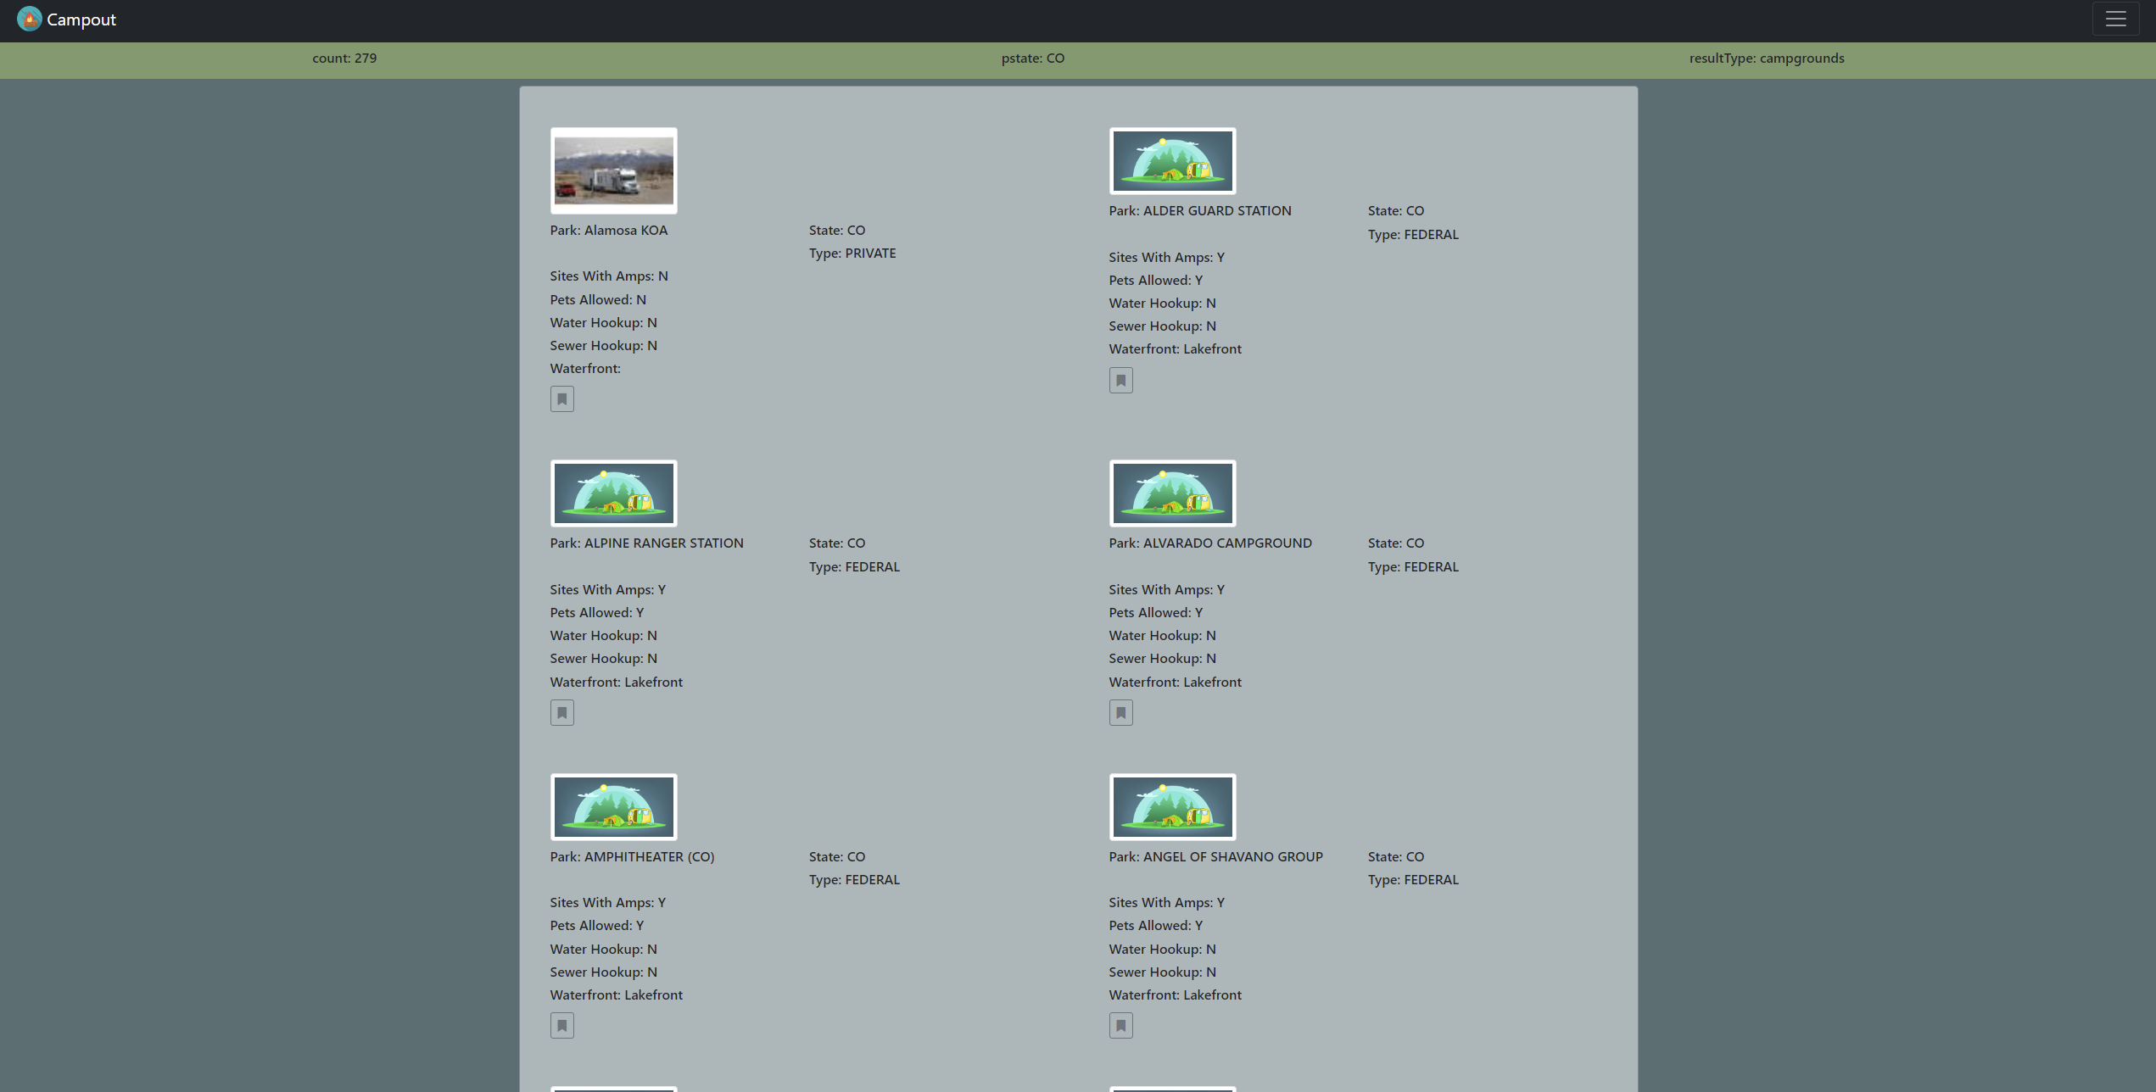Image resolution: width=2156 pixels, height=1092 pixels.
Task: Click ALDER GUARD STATION campsite illustration
Action: pyautogui.click(x=1172, y=161)
